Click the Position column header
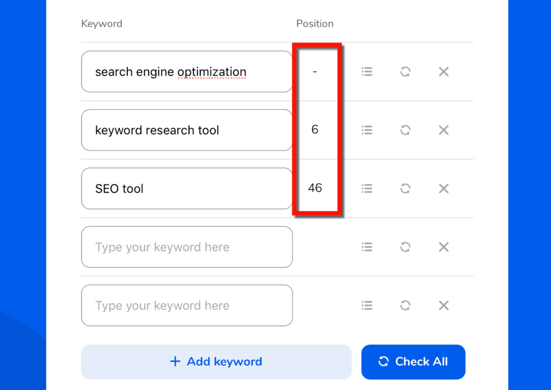 (x=315, y=23)
